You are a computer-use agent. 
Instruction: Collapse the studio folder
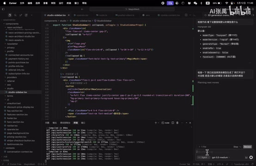pos(10,89)
